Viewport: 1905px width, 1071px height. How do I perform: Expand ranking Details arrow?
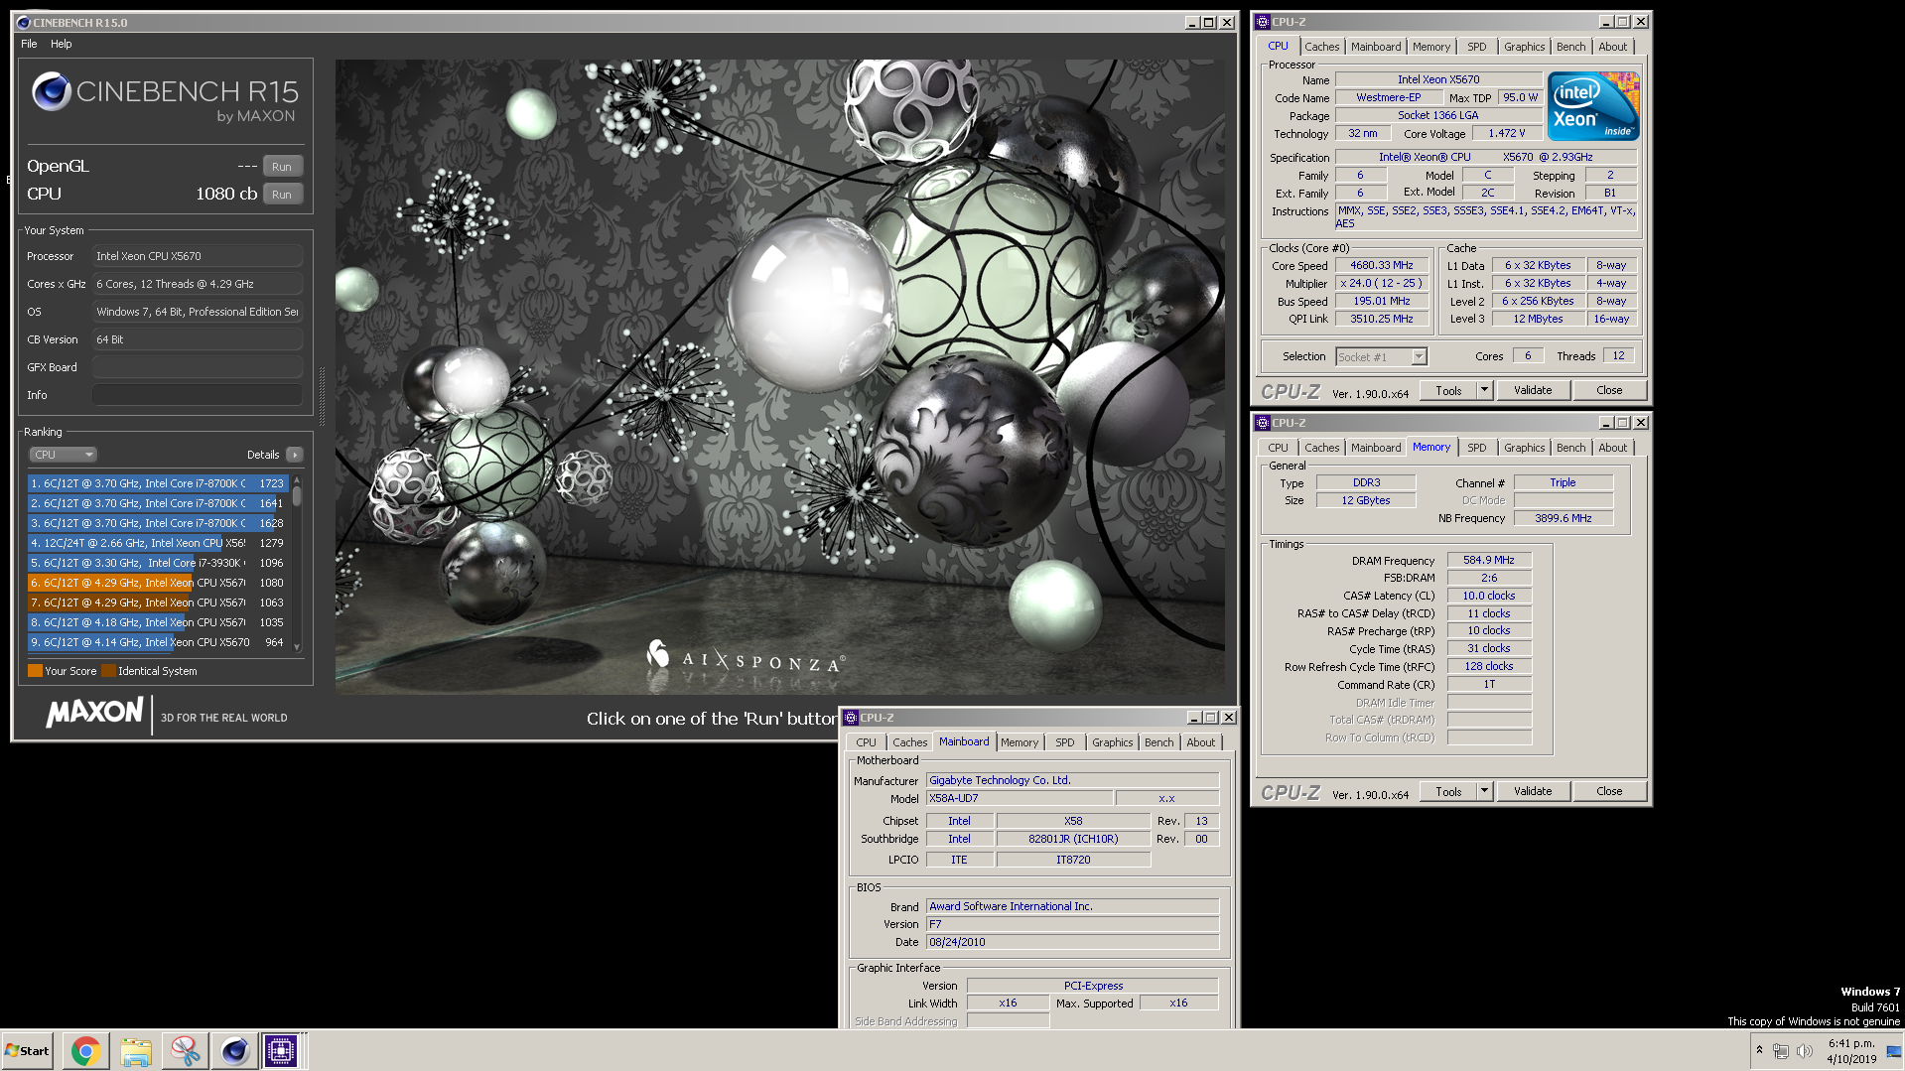tap(294, 455)
